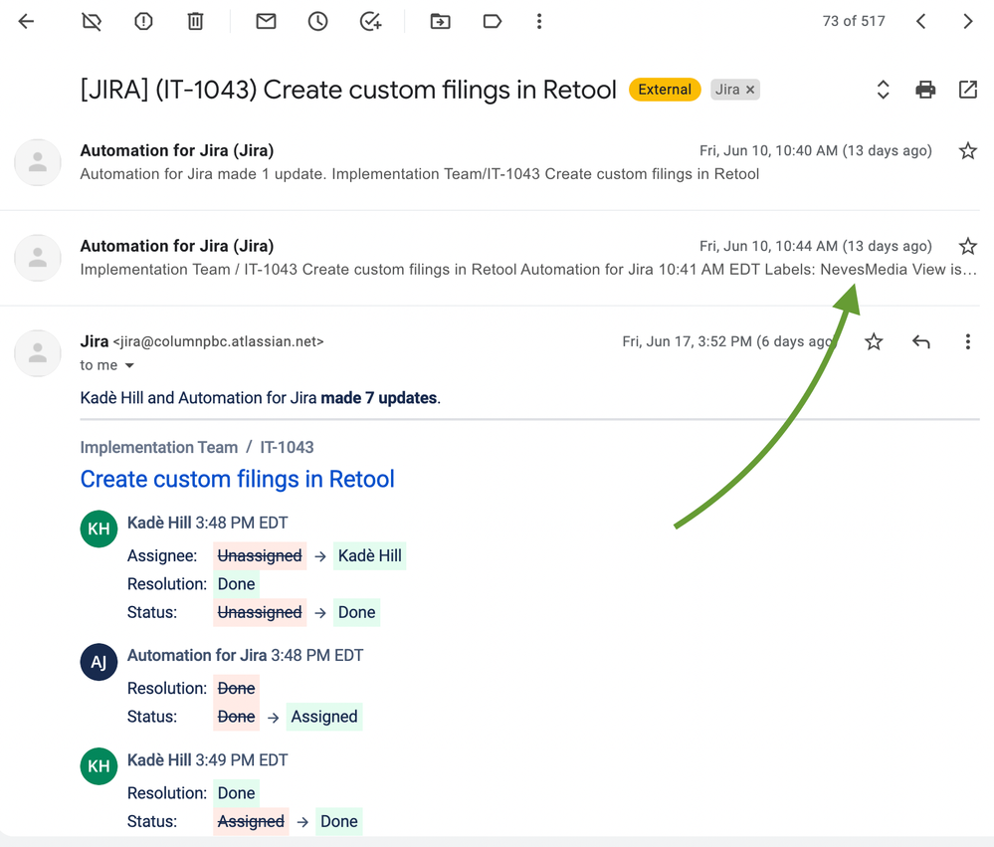The width and height of the screenshot is (994, 847).
Task: Click the KH avatar at 3:49 PM
Action: (99, 765)
